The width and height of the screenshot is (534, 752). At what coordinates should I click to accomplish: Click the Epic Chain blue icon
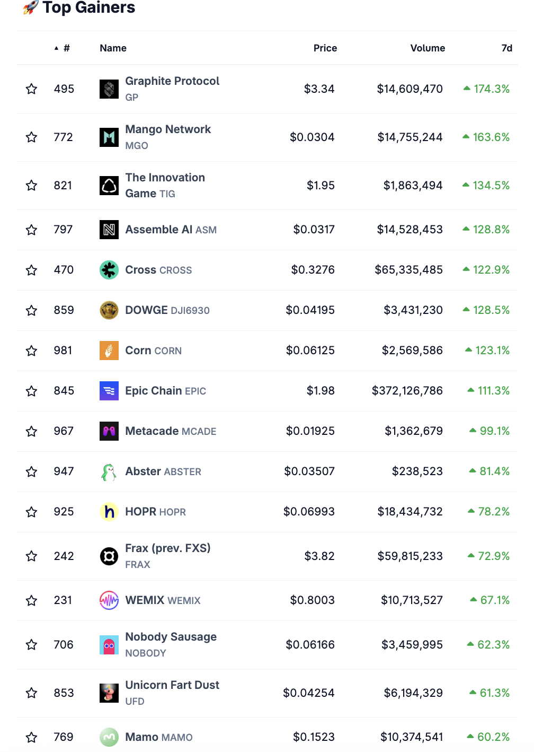click(109, 391)
